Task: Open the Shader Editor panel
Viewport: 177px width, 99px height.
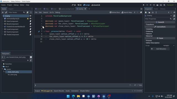Action: point(85,91)
